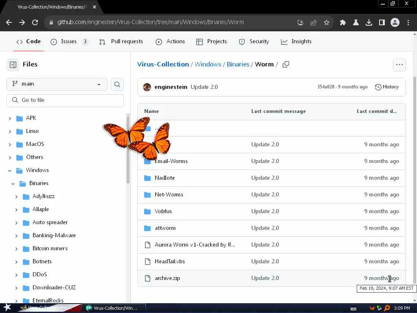Viewport: 417px width, 313px height.
Task: Click the Binaries breadcrumb link
Action: point(238,64)
